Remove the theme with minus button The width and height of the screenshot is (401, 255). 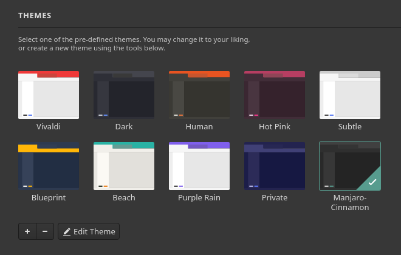click(45, 231)
